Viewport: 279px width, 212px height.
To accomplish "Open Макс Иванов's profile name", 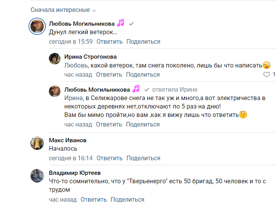I will pos(68,140).
